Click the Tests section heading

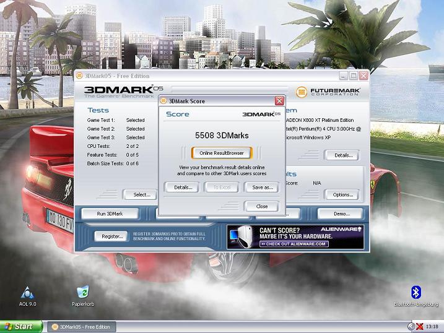point(98,110)
